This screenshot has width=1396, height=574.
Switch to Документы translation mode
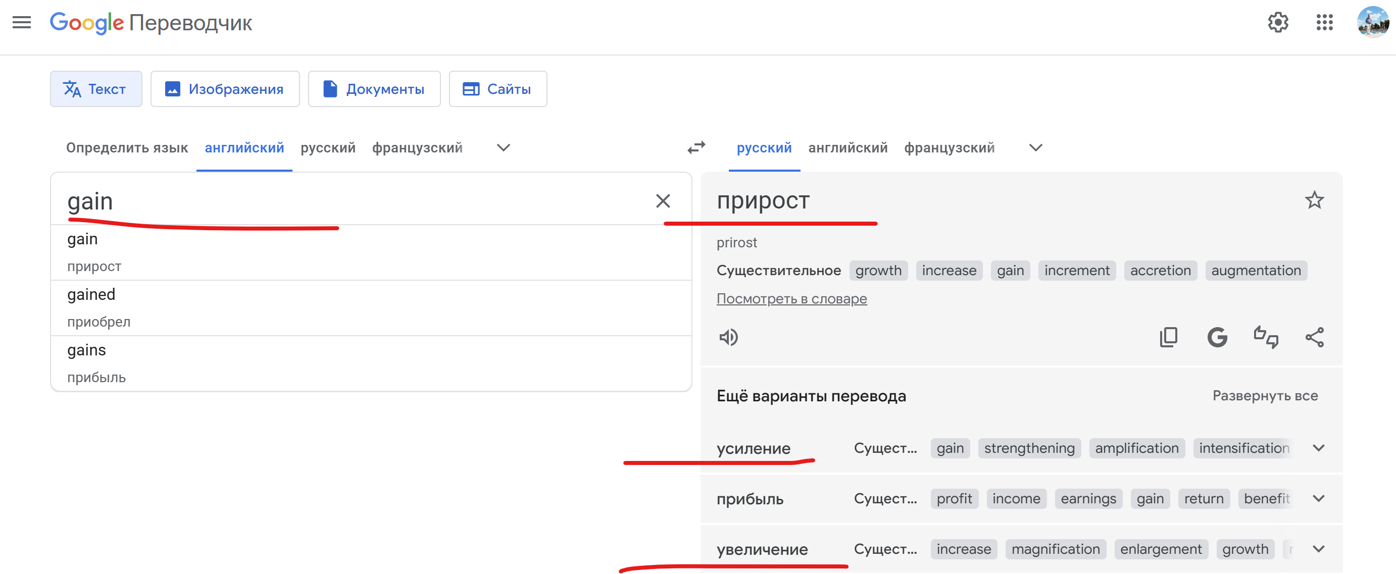point(374,89)
